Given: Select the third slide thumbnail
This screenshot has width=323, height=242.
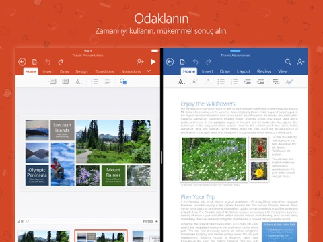Looking at the screenshot, I should (146, 236).
